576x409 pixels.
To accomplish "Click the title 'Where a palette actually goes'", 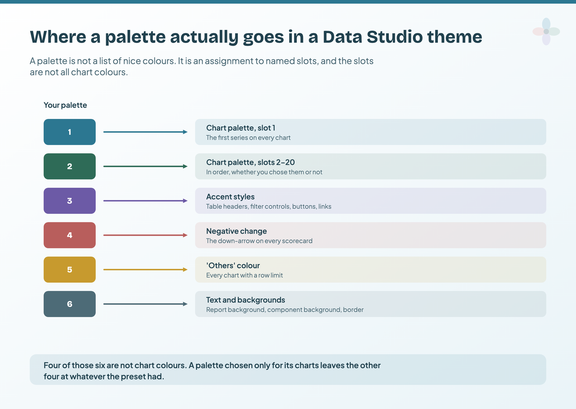I will tap(256, 37).
